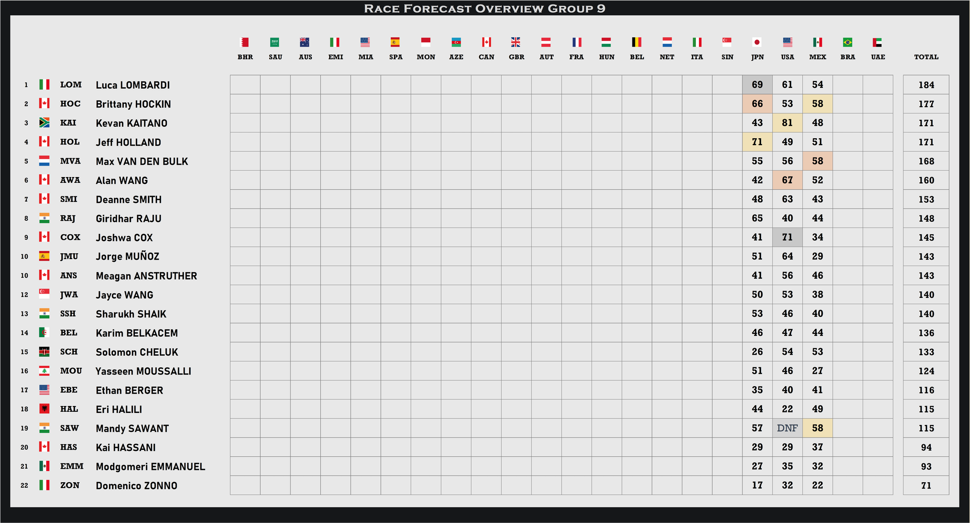
Task: Click the Belgian flag above BEL header
Action: pos(637,43)
